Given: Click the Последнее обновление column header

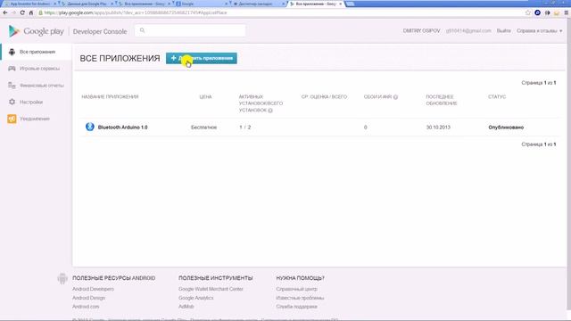Looking at the screenshot, I should (x=442, y=100).
